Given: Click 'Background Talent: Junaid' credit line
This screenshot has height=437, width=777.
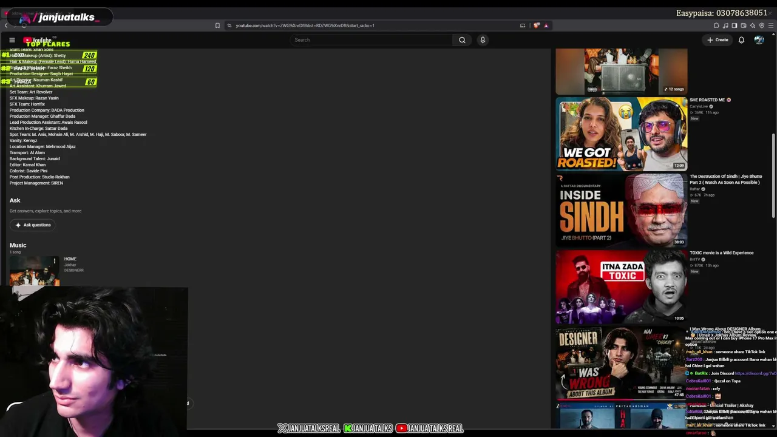Looking at the screenshot, I should pos(35,159).
